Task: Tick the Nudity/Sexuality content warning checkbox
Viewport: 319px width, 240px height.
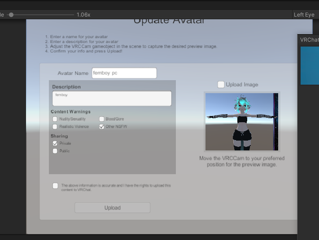Action: click(55, 119)
